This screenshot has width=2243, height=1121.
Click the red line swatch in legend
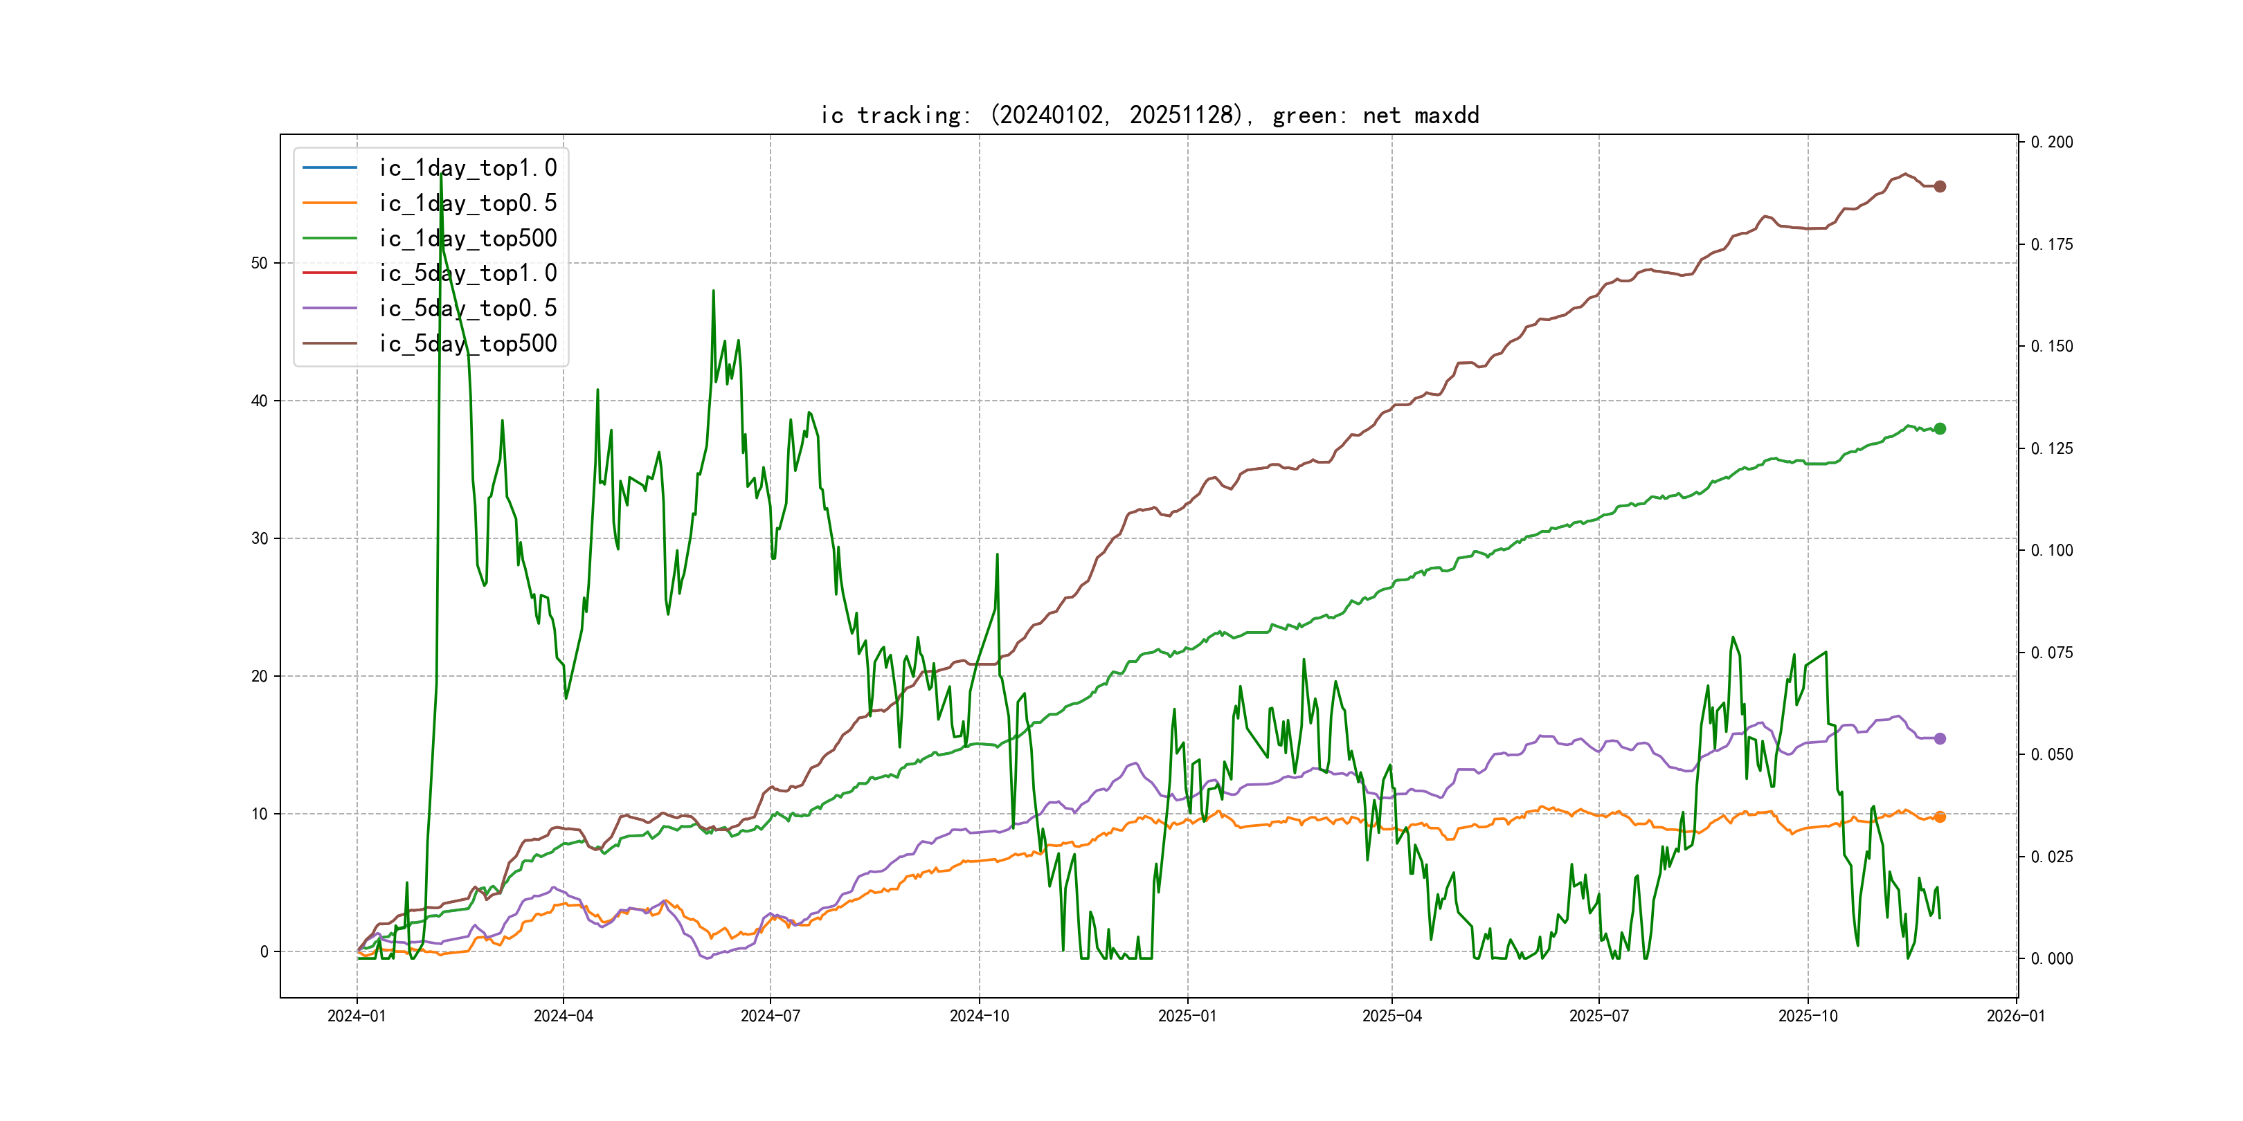[329, 273]
